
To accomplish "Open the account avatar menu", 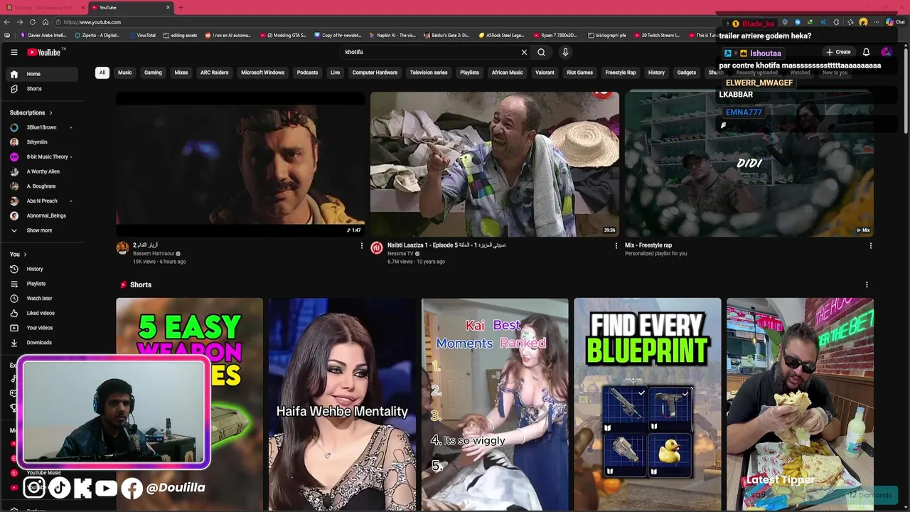I will [886, 52].
